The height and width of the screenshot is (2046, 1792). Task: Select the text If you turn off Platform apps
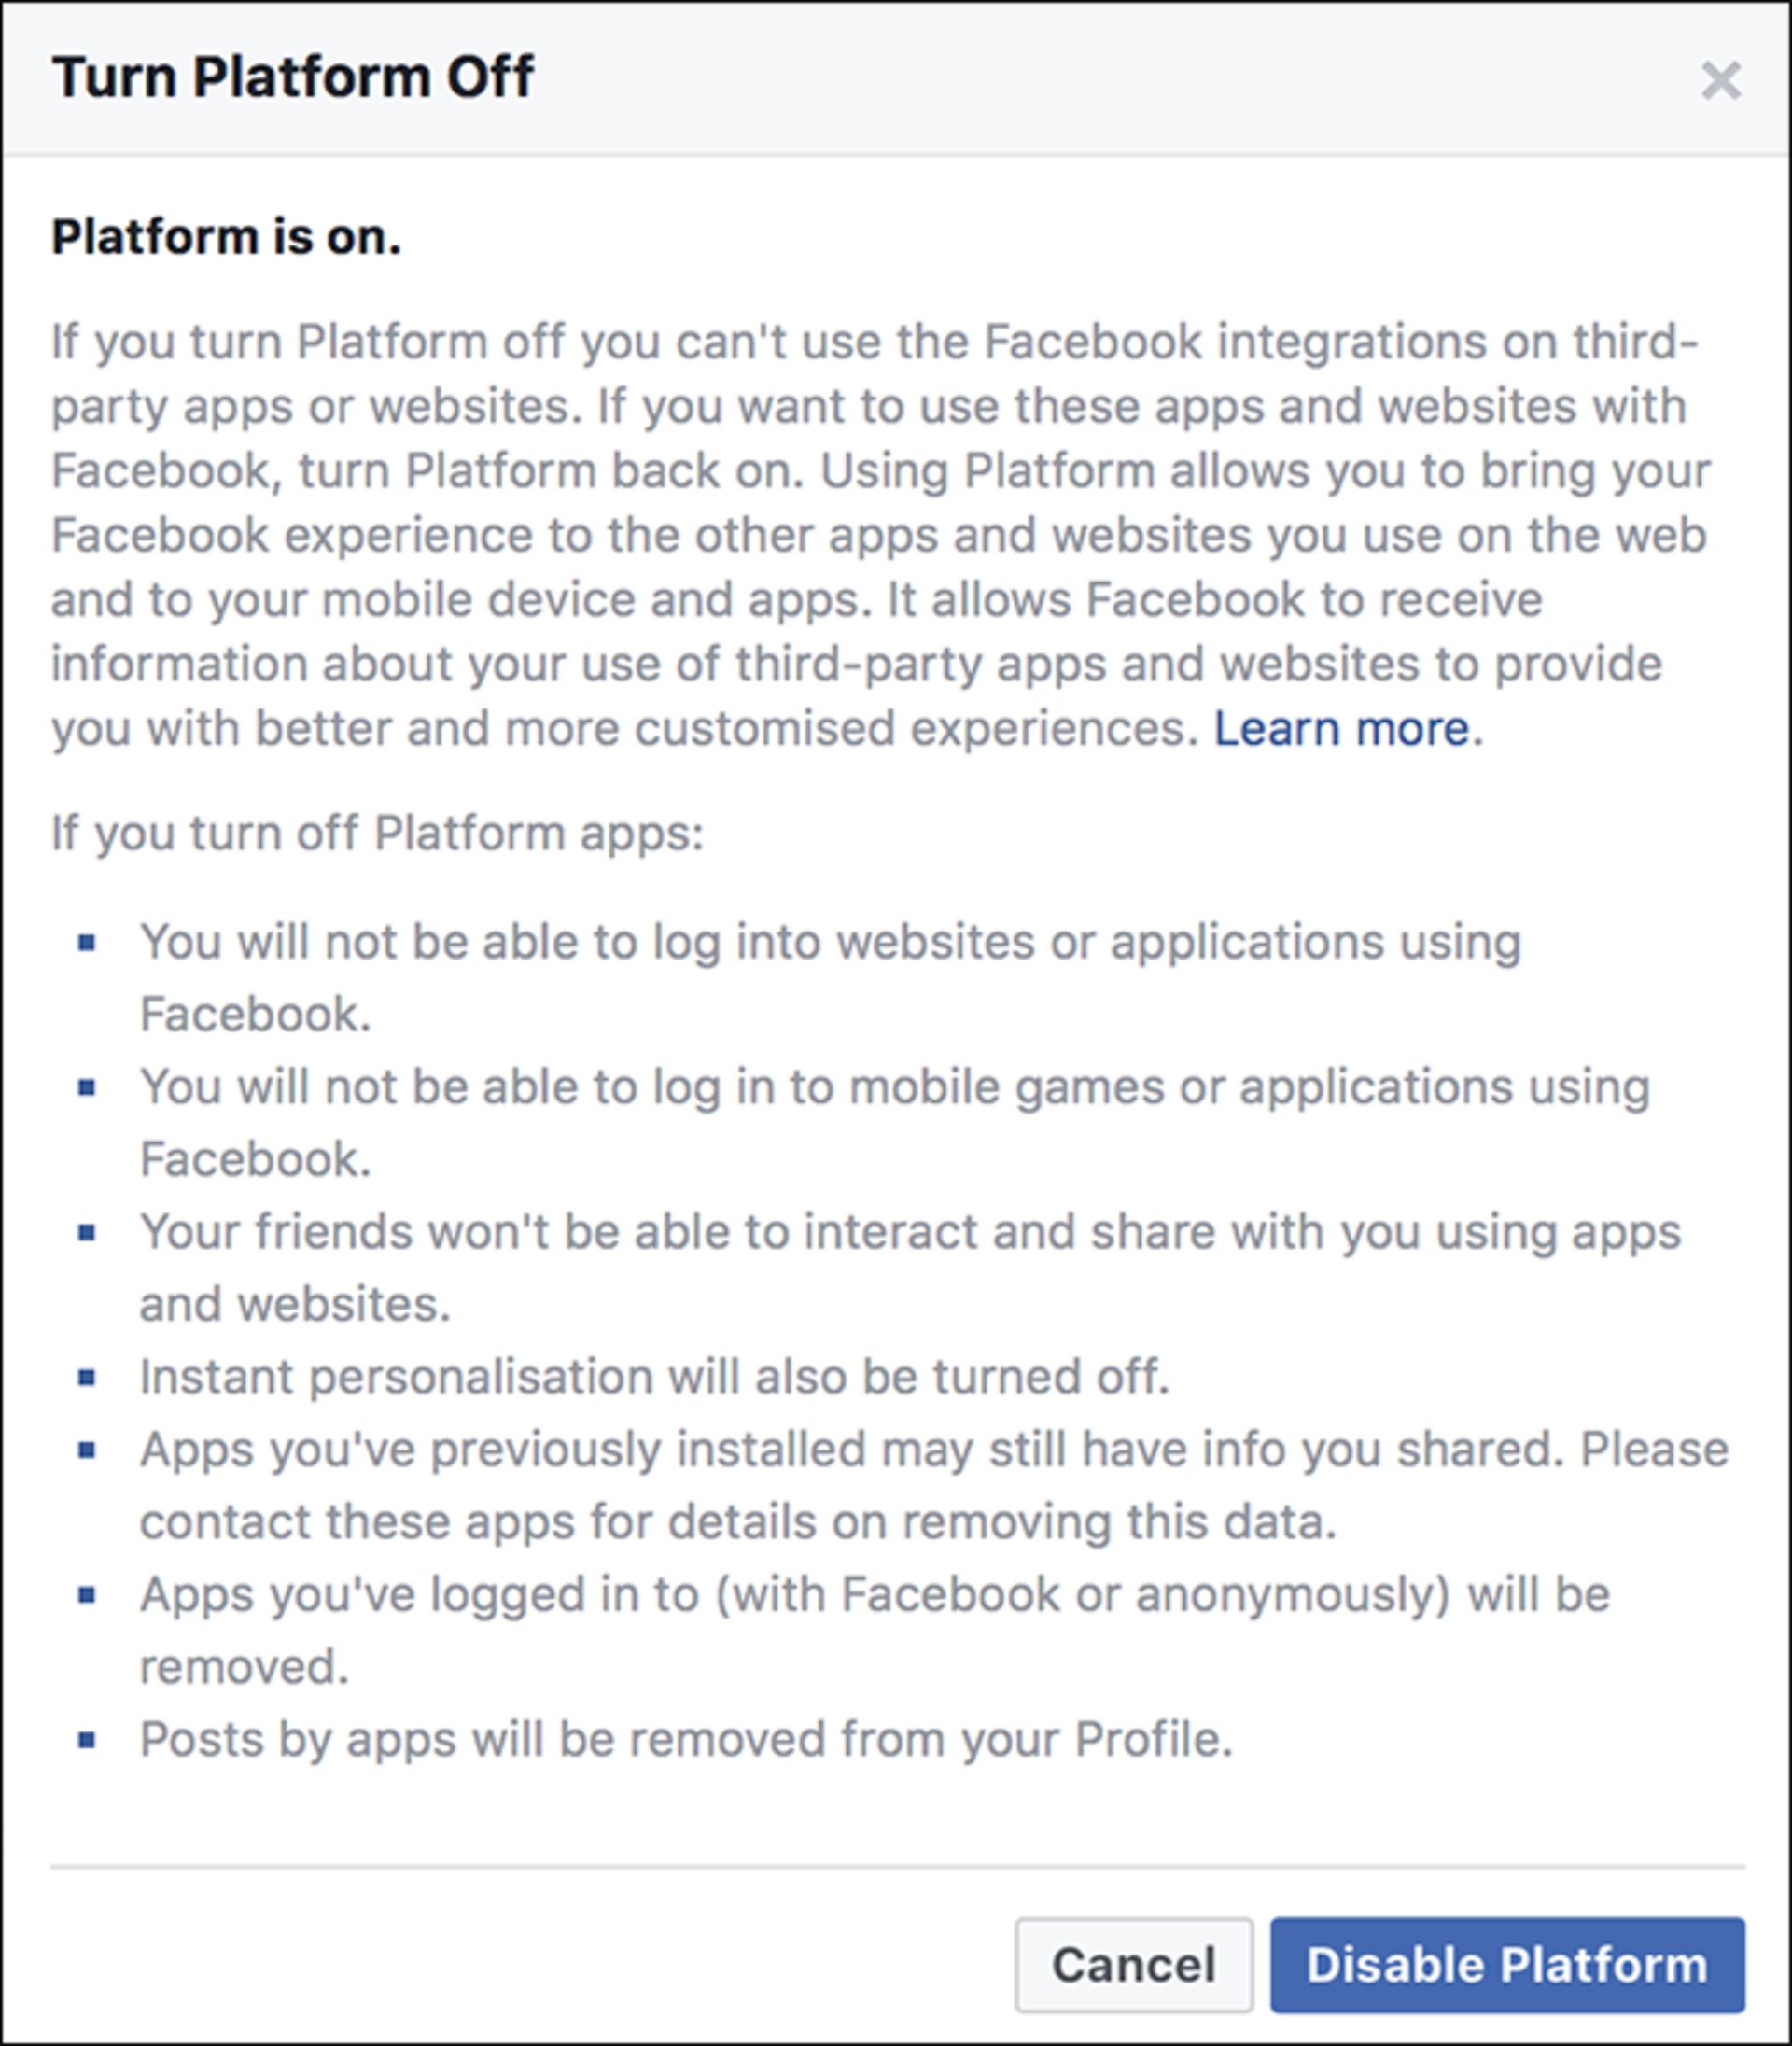pyautogui.click(x=375, y=833)
